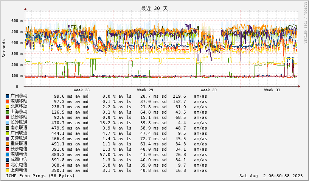
Task: Select the 长沙移动 legend color swatch
Action: click(x=7, y=117)
